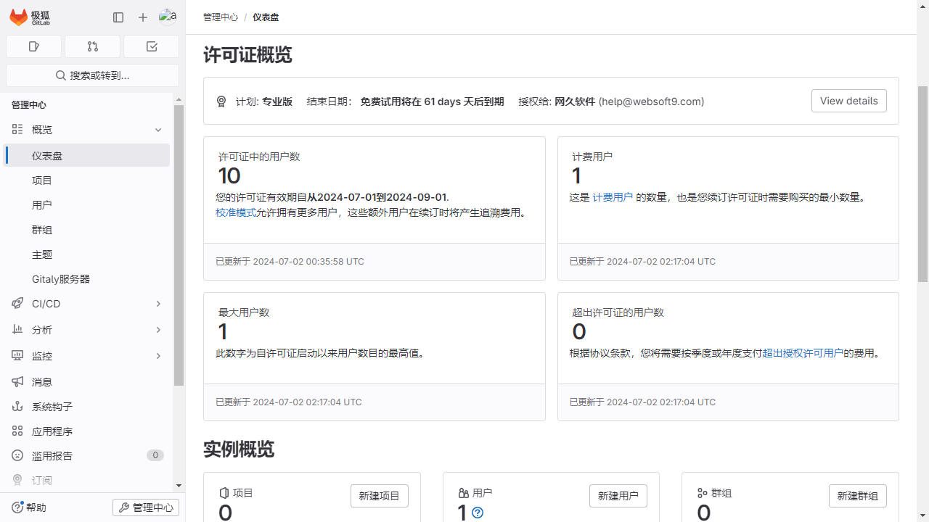Click the 管理中心 button at sidebar bottom
The width and height of the screenshot is (929, 522).
(146, 507)
